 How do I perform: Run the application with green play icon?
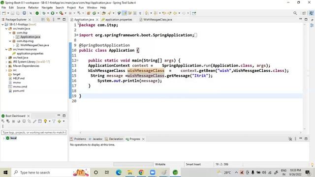[x=53, y=13]
